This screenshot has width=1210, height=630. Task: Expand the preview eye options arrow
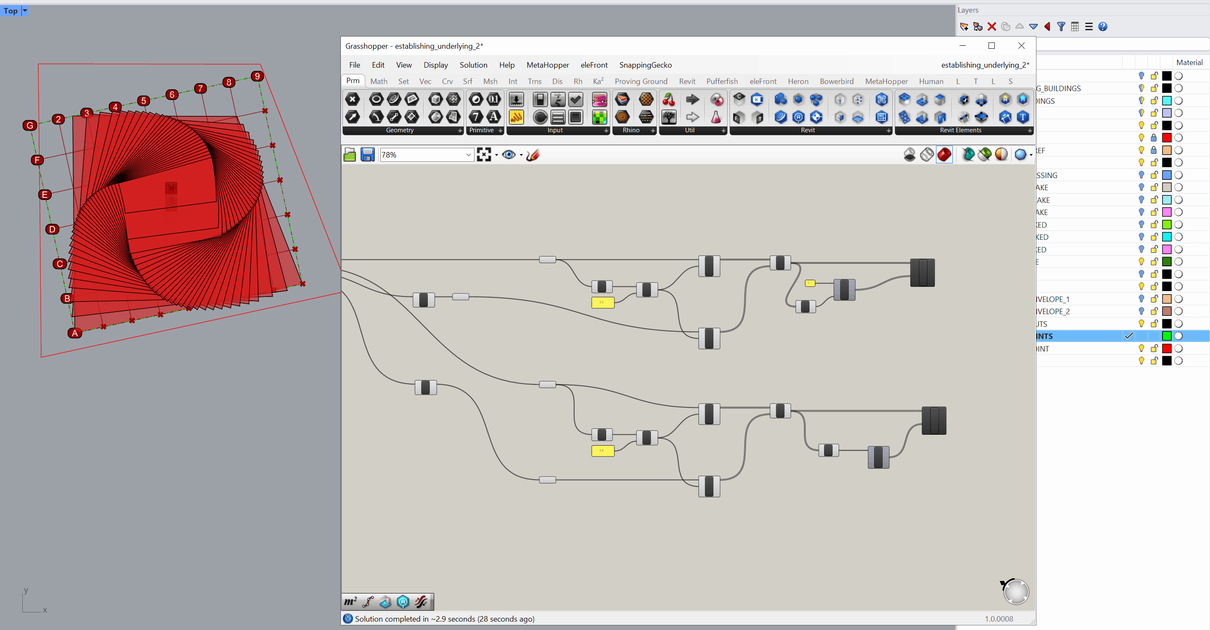[x=521, y=155]
